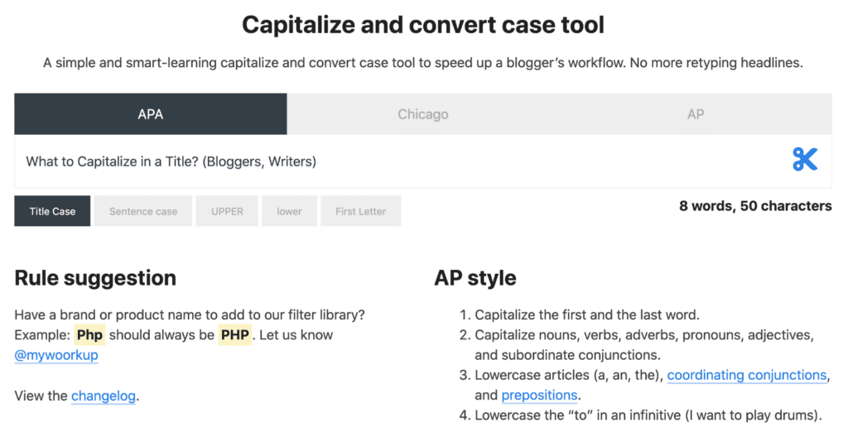Click the word and character count text
This screenshot has height=437, width=848.
coord(755,206)
